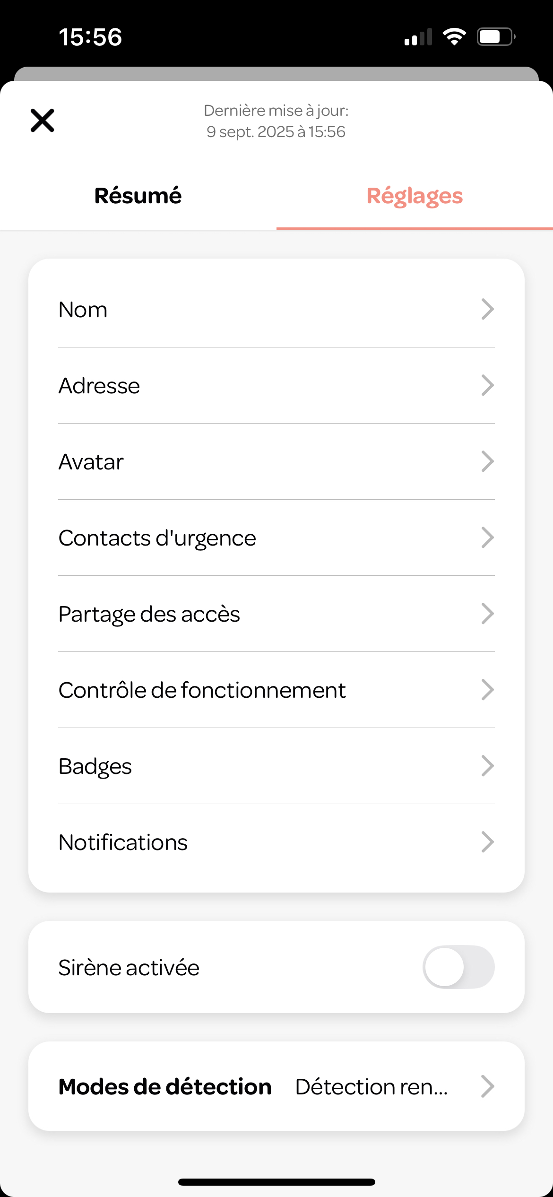The height and width of the screenshot is (1197, 553).
Task: Tap the Contrôle de fonctionnement chevron icon
Action: (488, 690)
